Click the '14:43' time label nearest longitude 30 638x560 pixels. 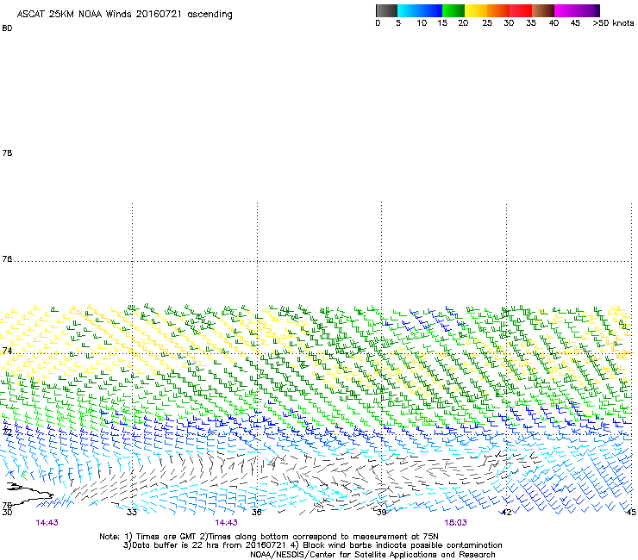click(x=47, y=523)
